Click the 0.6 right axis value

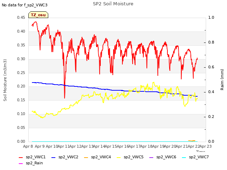coord(211,67)
